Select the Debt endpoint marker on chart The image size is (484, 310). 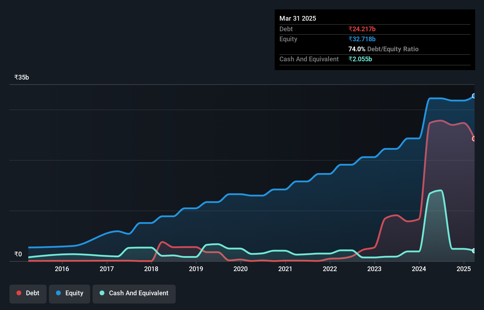[474, 139]
